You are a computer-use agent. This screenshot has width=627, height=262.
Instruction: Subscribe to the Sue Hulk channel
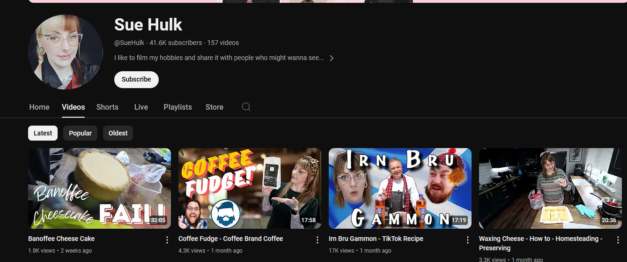pos(136,79)
